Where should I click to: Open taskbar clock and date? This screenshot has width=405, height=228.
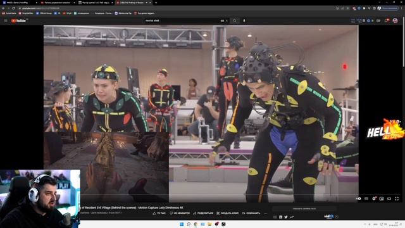[x=394, y=224]
